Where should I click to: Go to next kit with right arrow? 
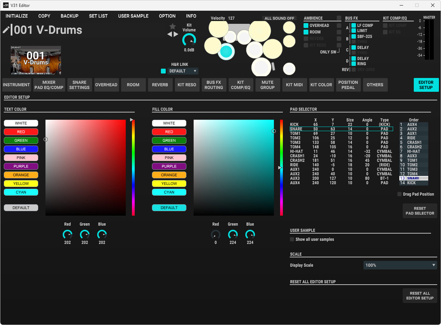176,34
